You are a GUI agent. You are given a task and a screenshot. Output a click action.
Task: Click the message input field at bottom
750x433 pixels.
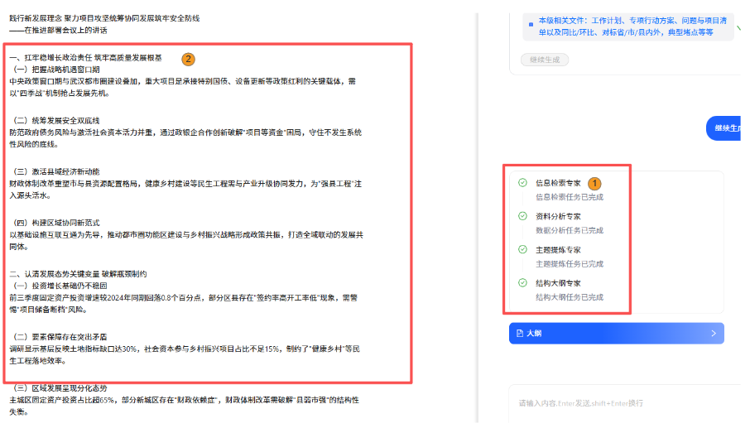[x=613, y=403]
